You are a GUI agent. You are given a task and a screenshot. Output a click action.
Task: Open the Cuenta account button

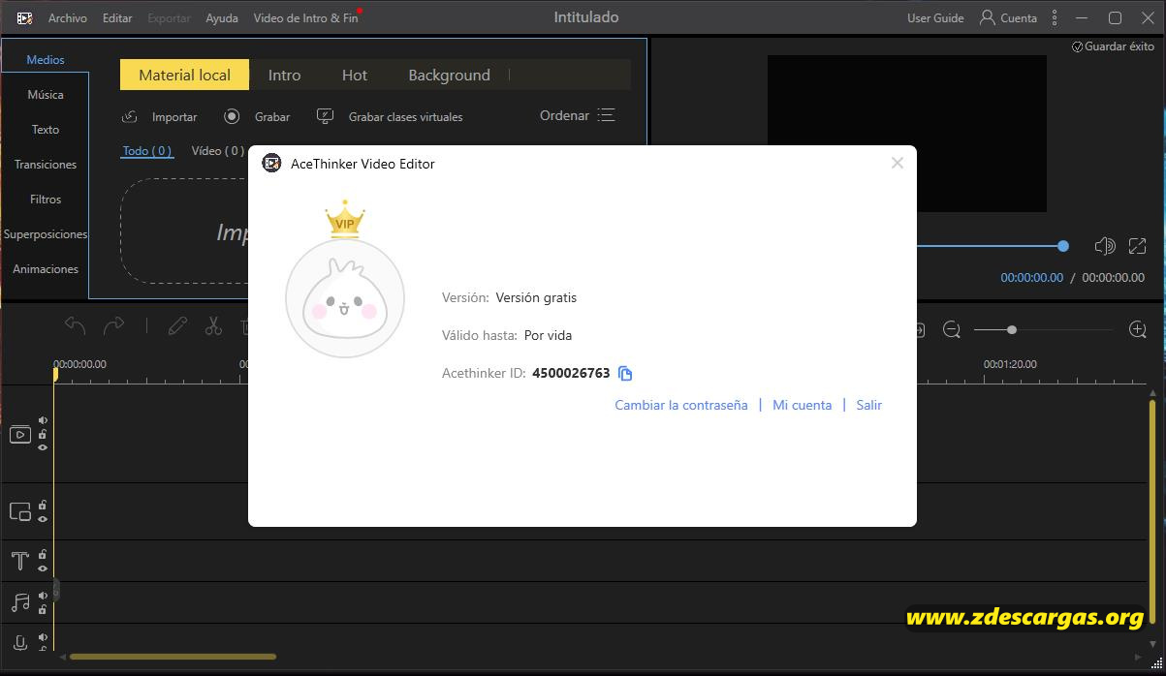[1008, 18]
